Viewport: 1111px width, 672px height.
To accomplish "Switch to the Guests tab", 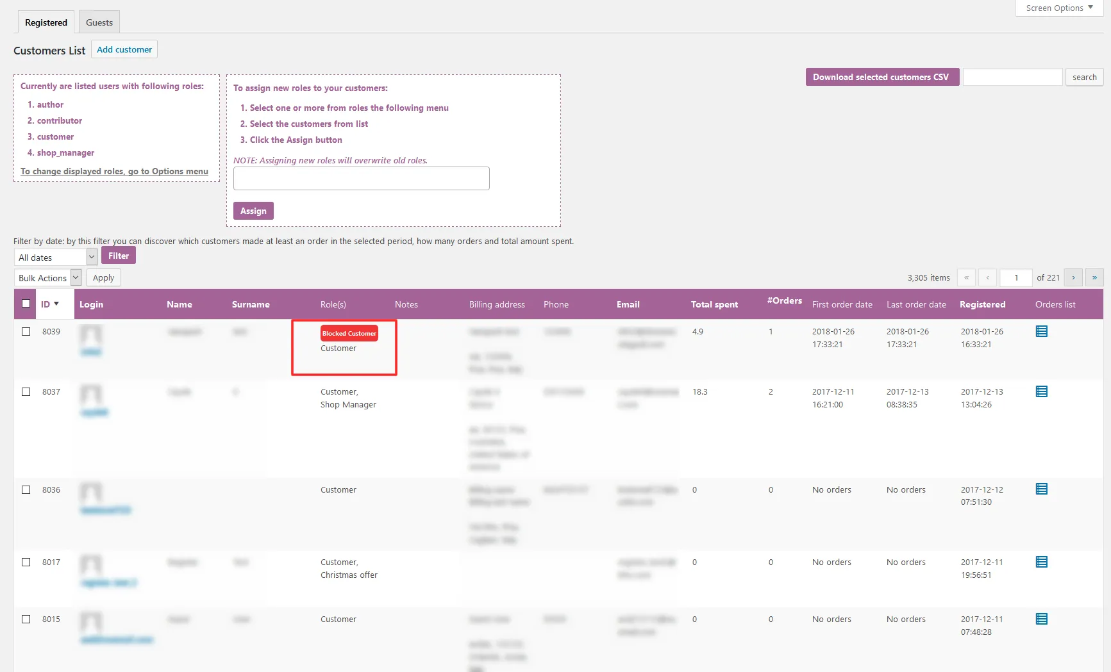I will click(x=99, y=22).
